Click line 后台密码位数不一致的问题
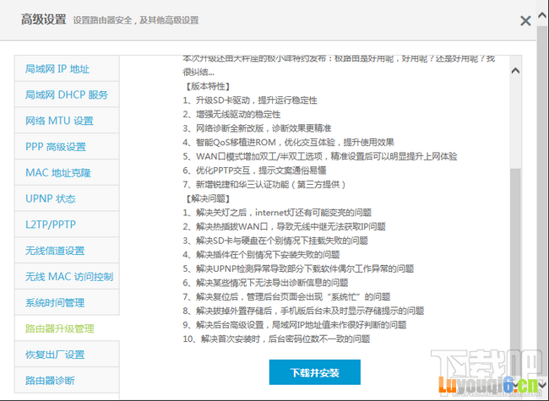The height and width of the screenshot is (401, 549). (276, 339)
